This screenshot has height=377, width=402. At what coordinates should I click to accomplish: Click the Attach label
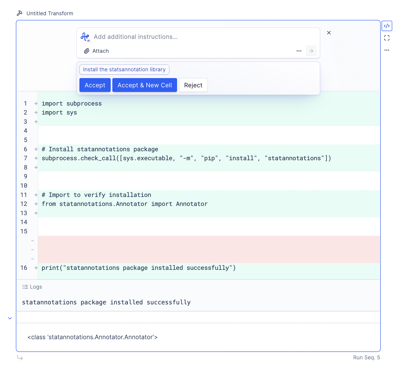[x=101, y=51]
